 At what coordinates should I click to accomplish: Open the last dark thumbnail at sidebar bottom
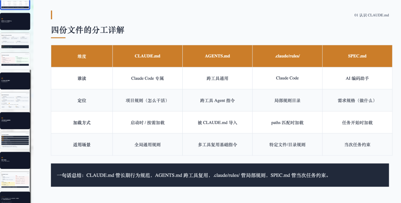click(15, 197)
